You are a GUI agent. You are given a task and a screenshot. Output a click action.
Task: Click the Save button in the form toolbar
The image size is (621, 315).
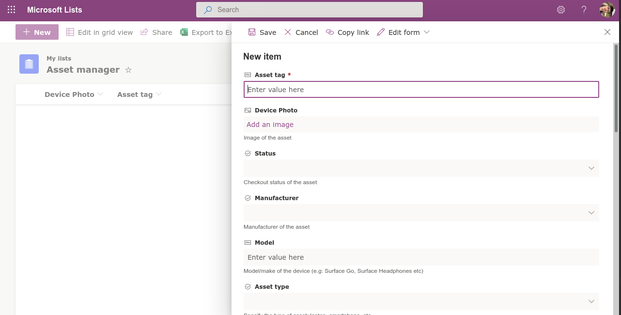(x=262, y=32)
